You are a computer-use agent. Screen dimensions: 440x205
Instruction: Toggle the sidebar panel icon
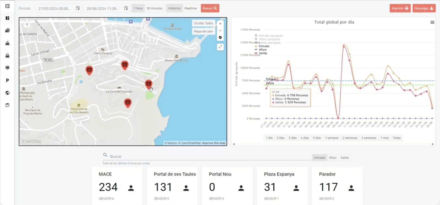(x=7, y=6)
